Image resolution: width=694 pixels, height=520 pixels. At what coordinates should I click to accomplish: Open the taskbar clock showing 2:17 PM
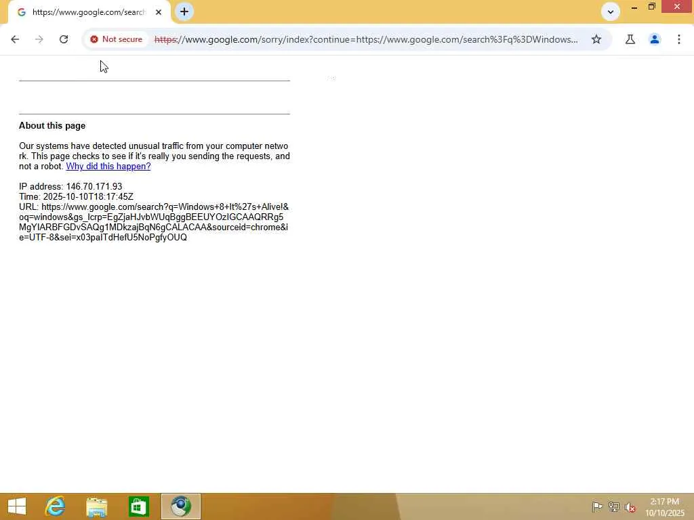[x=665, y=507]
